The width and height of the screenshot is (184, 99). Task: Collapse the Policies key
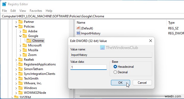[16, 27]
